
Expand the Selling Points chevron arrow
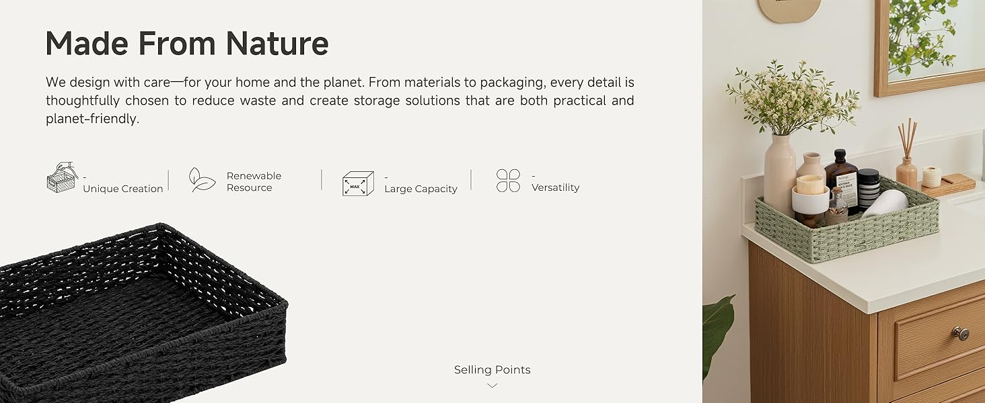492,386
